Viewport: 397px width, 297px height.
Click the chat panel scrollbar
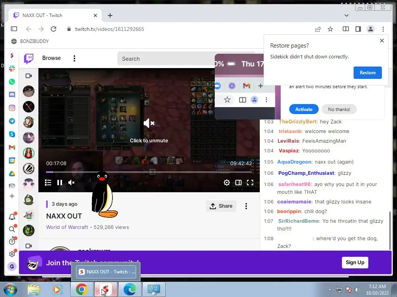[390, 230]
